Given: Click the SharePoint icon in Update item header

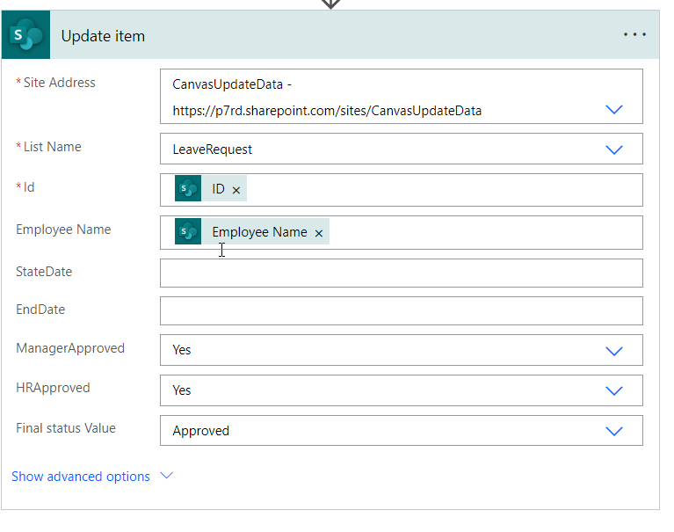Looking at the screenshot, I should point(25,35).
